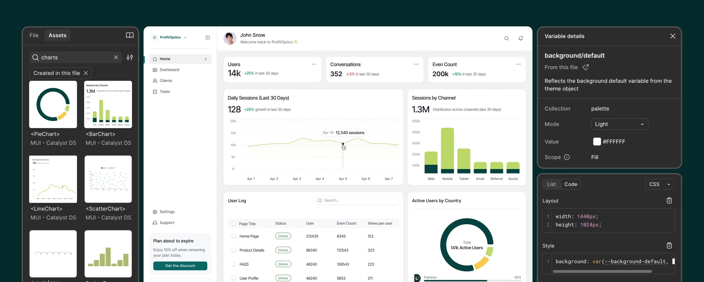Open the library book icon
This screenshot has width=704, height=282.
pos(130,35)
